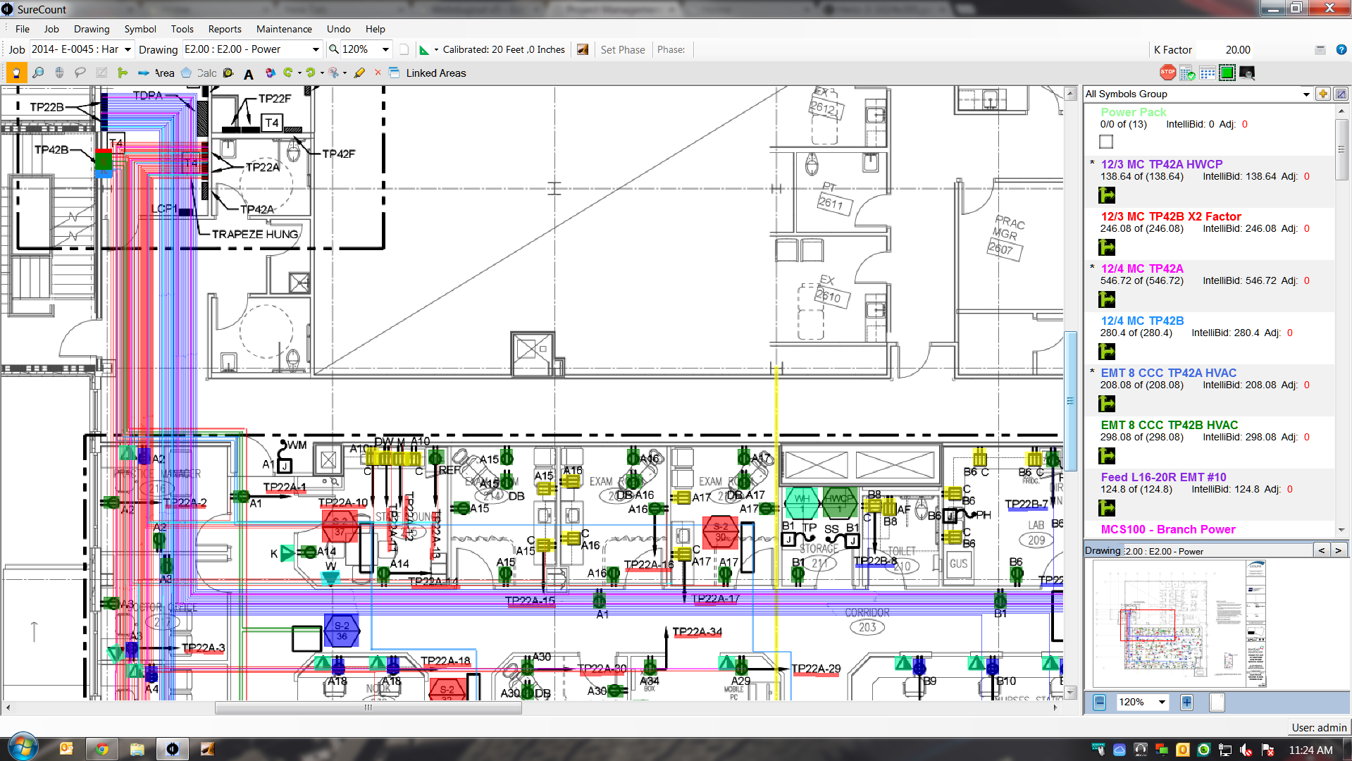Viewport: 1352px width, 761px height.
Task: Open the Reports menu
Action: (224, 29)
